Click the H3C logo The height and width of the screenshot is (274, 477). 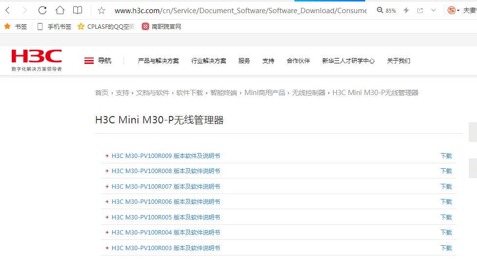pos(37,60)
